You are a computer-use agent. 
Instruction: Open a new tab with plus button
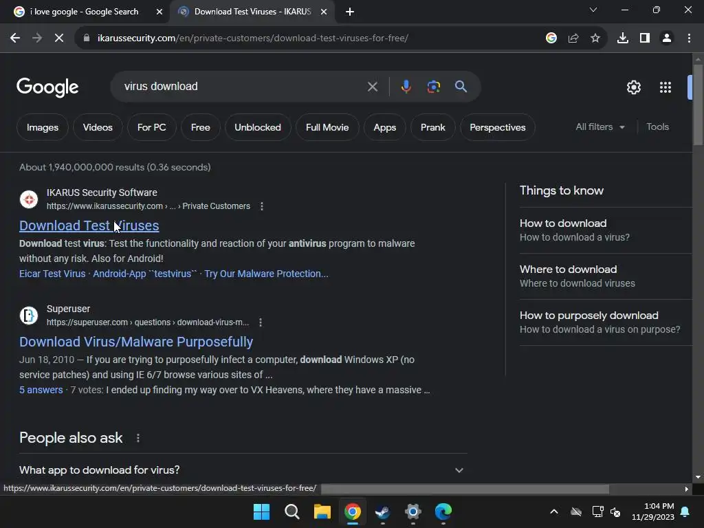point(350,12)
